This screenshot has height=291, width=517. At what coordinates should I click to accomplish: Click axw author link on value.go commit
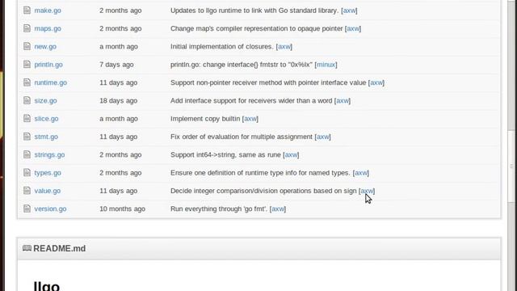pos(367,191)
